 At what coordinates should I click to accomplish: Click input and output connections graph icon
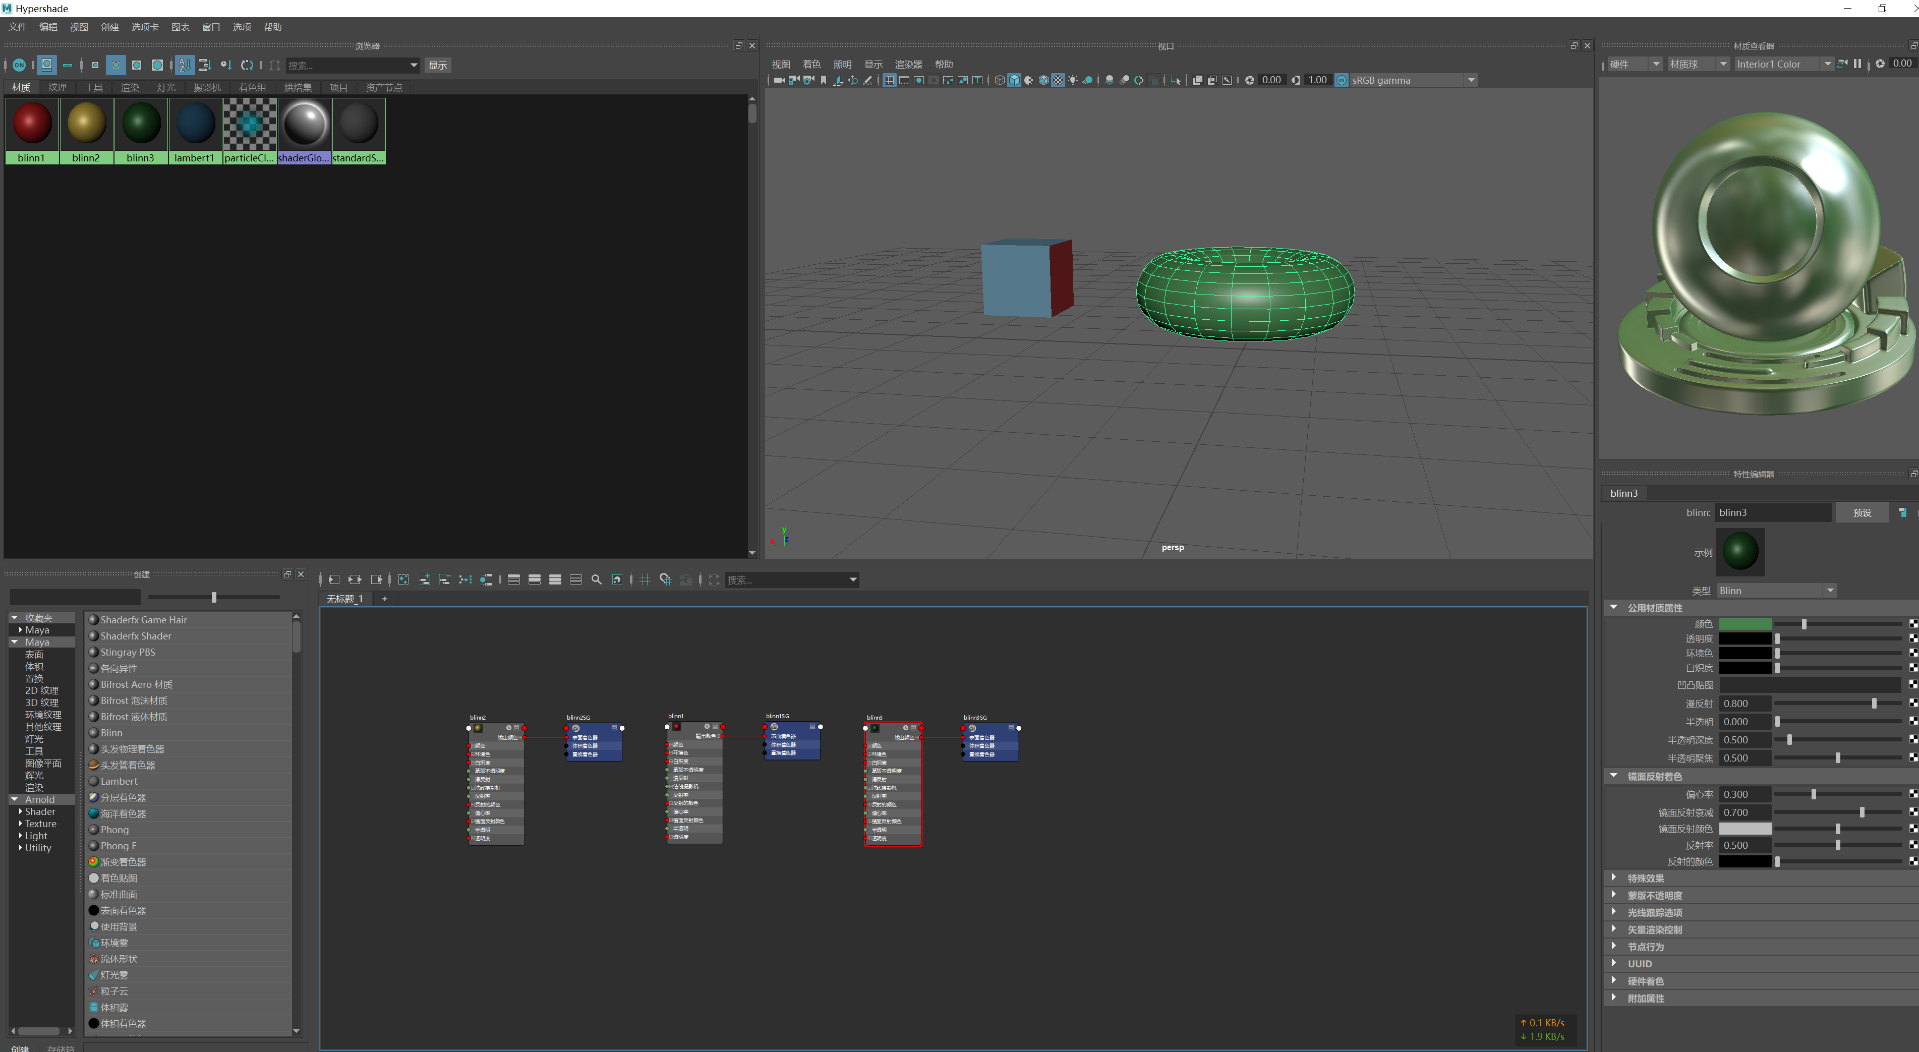pos(355,579)
